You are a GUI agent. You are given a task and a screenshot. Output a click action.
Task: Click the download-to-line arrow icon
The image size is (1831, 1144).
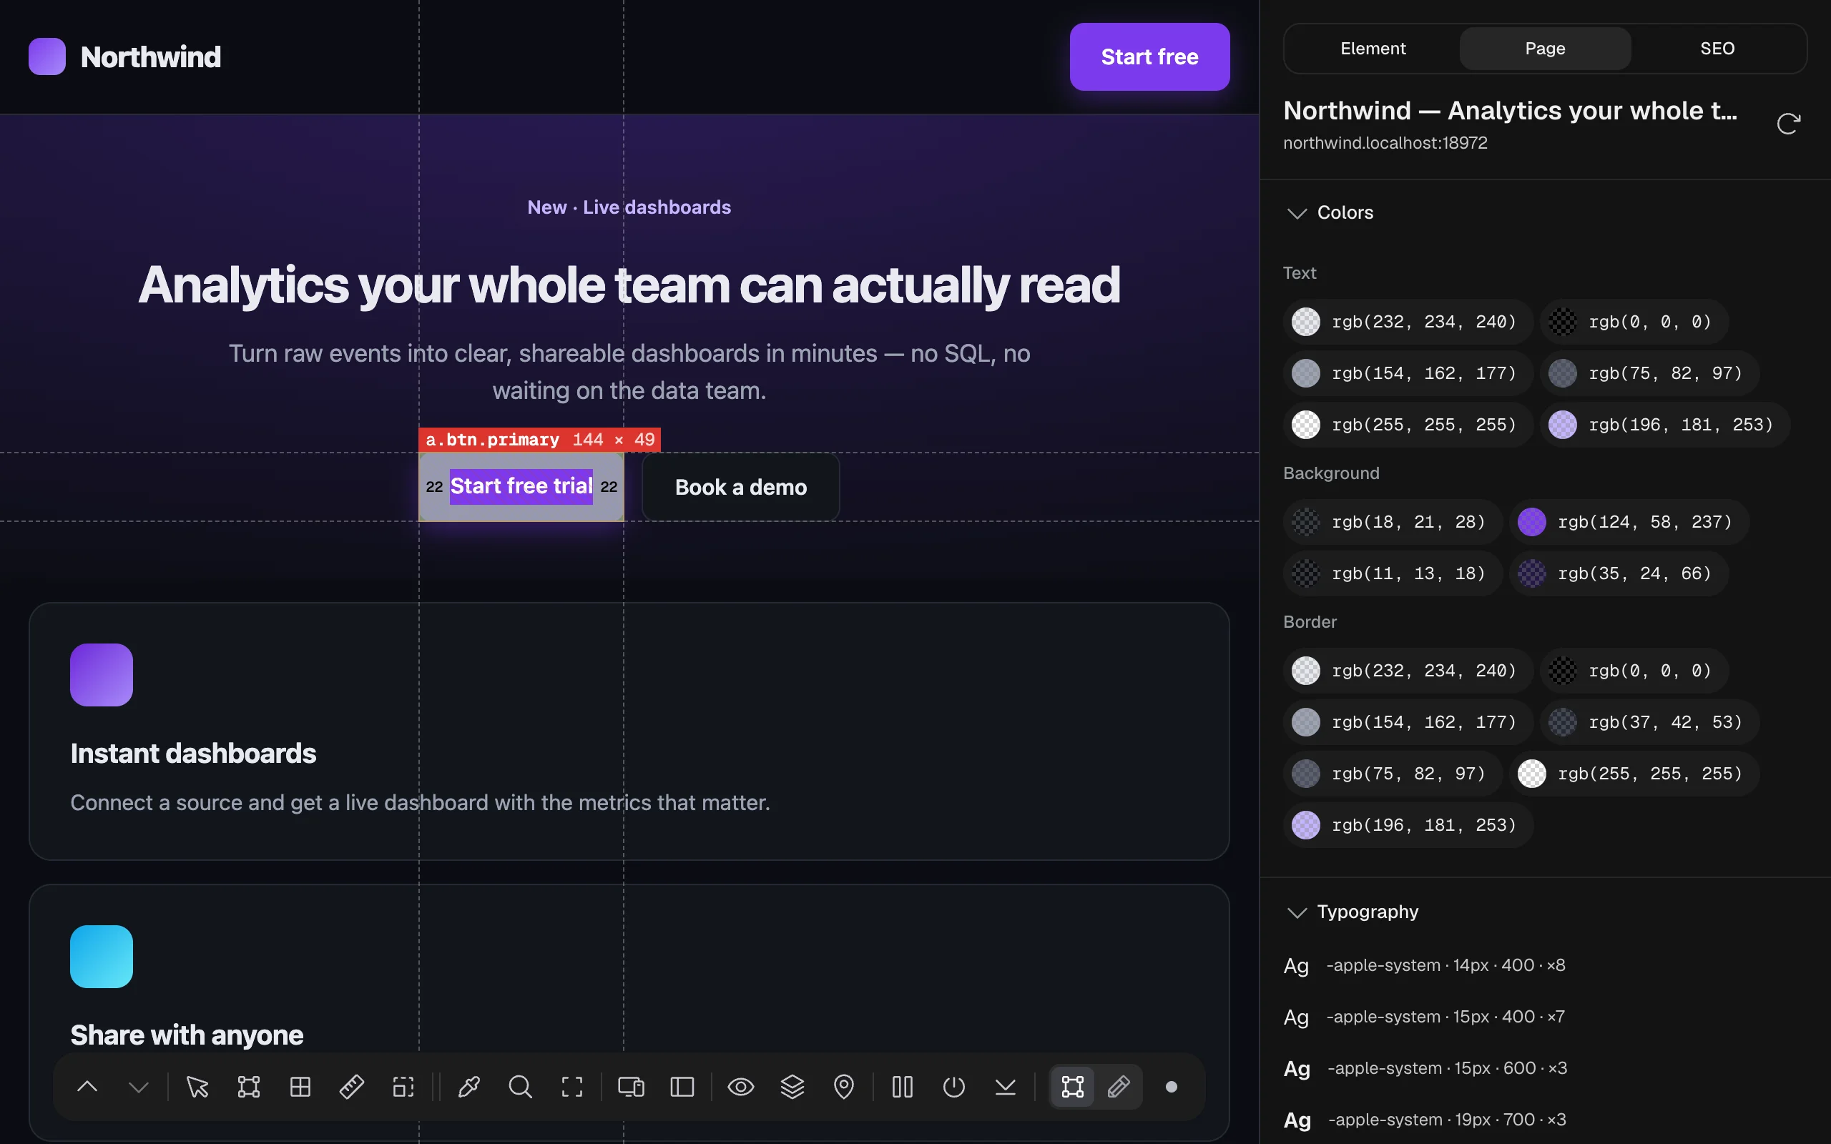click(1006, 1088)
